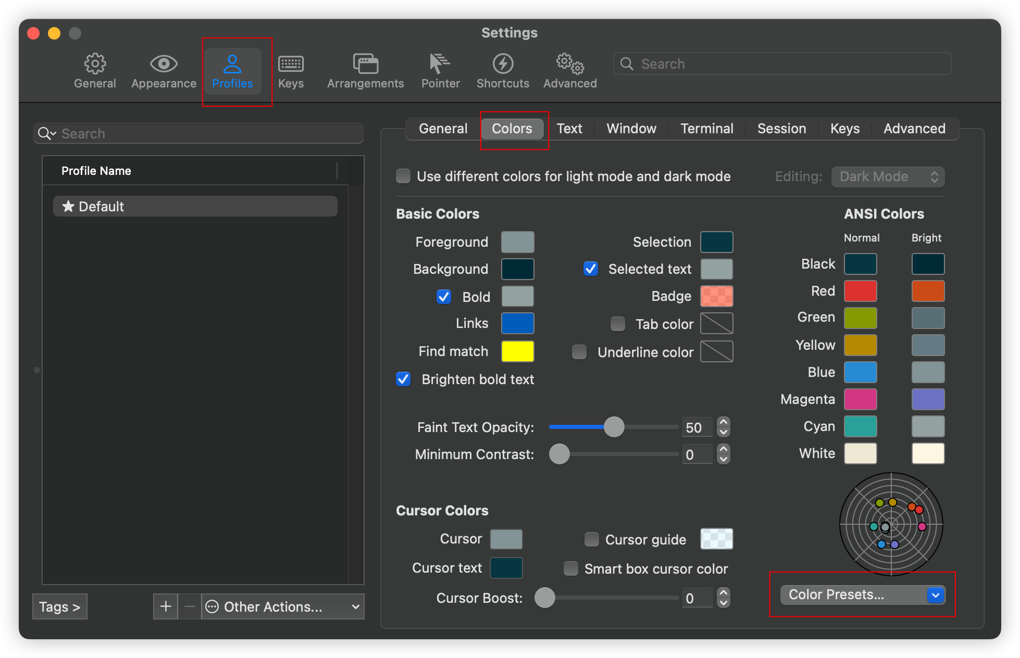Viewport: 1020px width, 658px height.
Task: Pick the Links color swatch
Action: (517, 323)
